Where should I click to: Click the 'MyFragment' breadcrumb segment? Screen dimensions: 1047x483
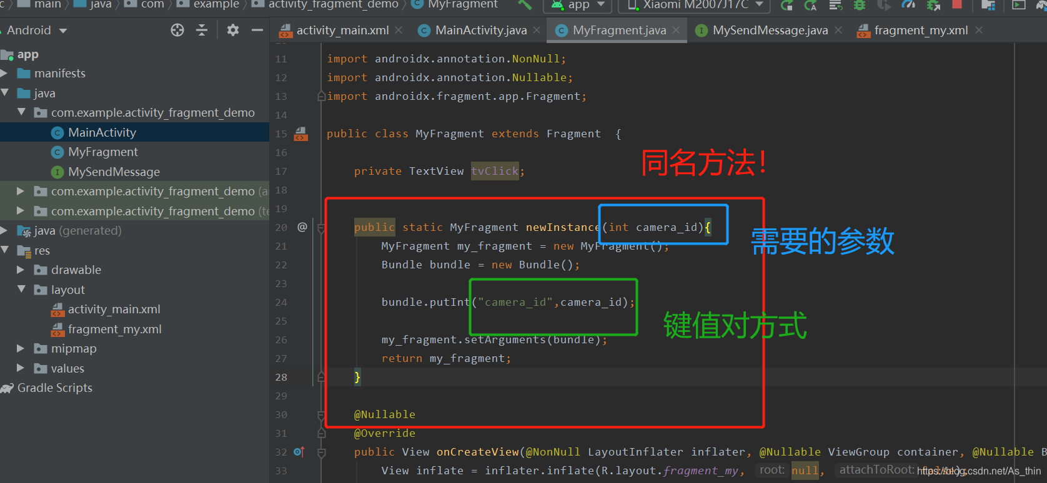463,5
